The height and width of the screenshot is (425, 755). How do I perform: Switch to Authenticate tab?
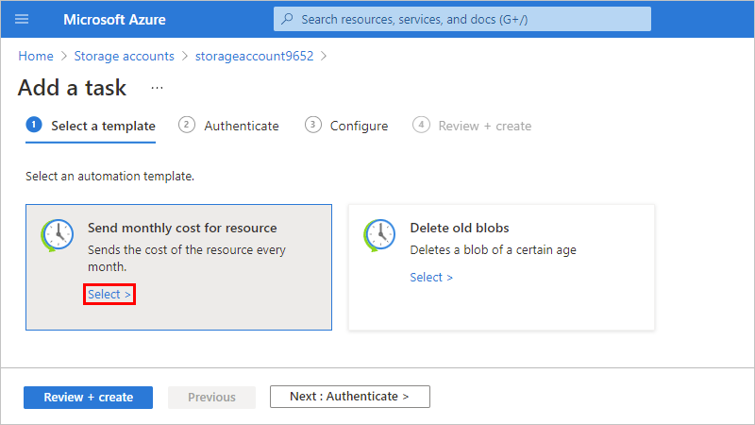[x=228, y=126]
